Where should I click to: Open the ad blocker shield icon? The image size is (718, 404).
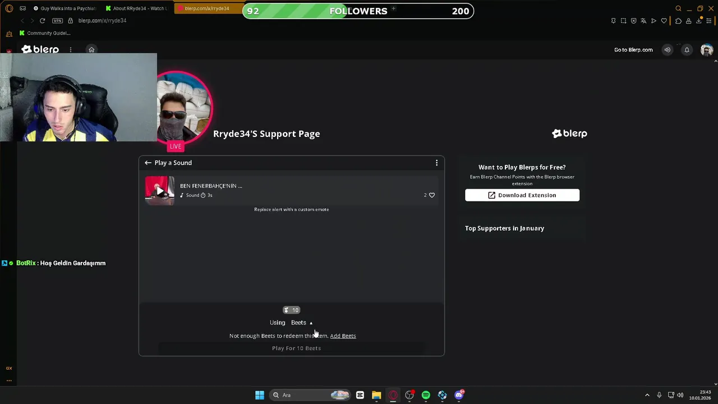click(633, 21)
